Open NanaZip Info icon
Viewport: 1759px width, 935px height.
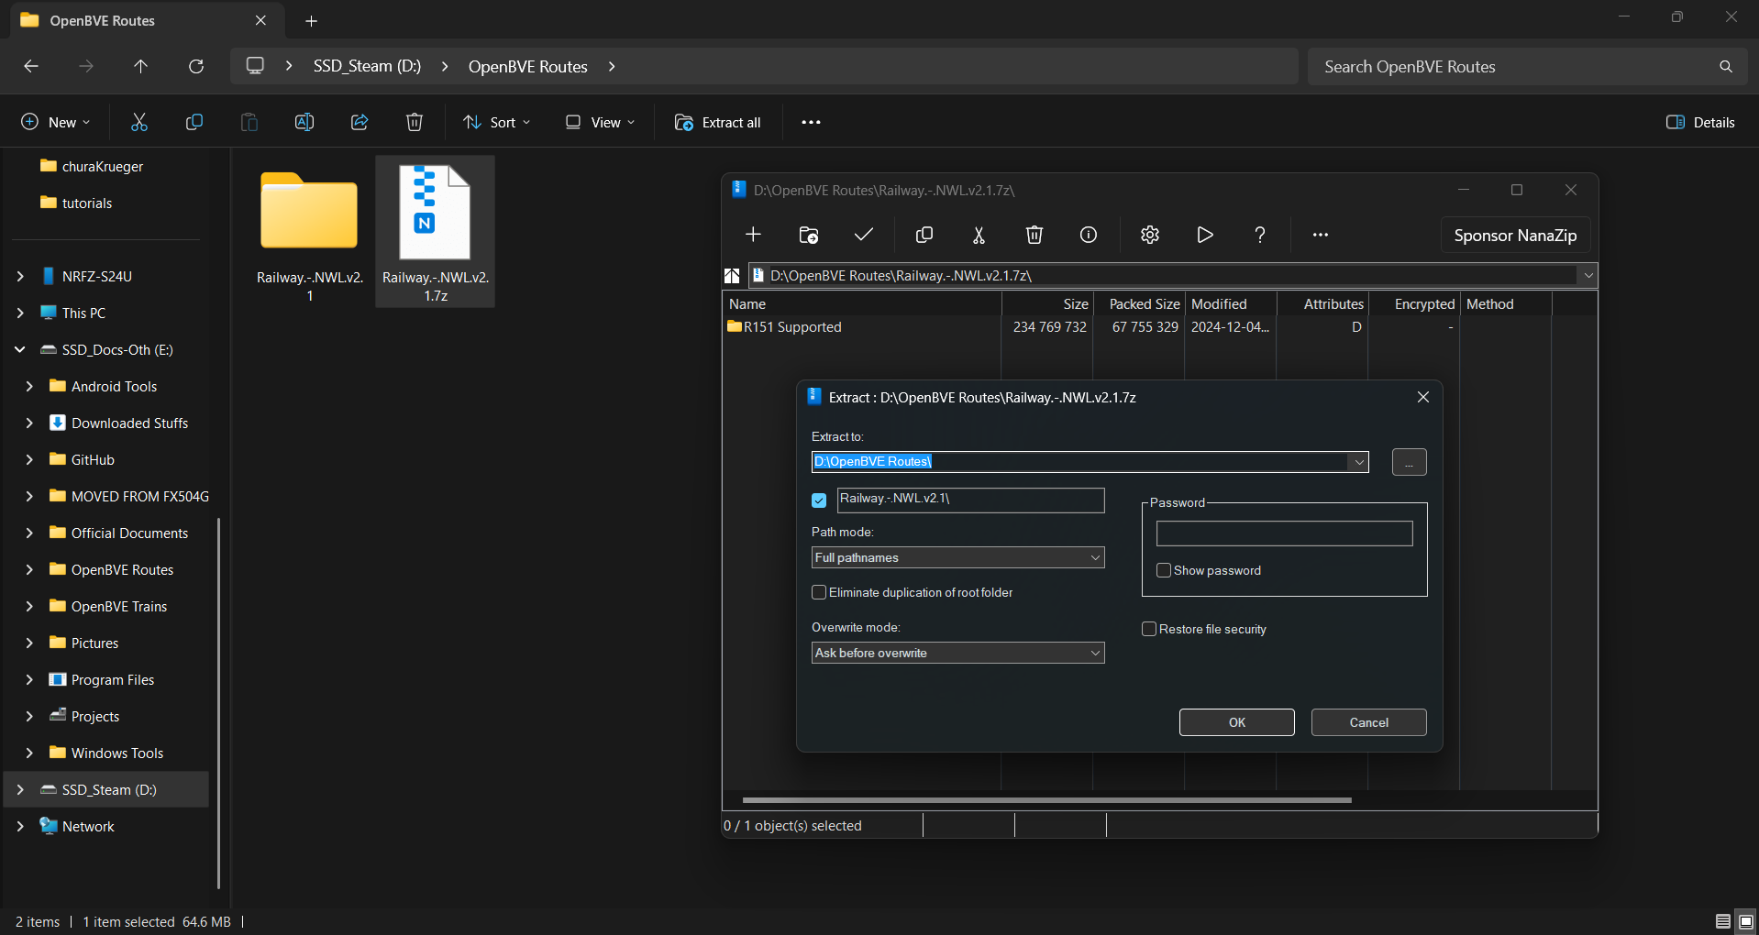(1089, 235)
